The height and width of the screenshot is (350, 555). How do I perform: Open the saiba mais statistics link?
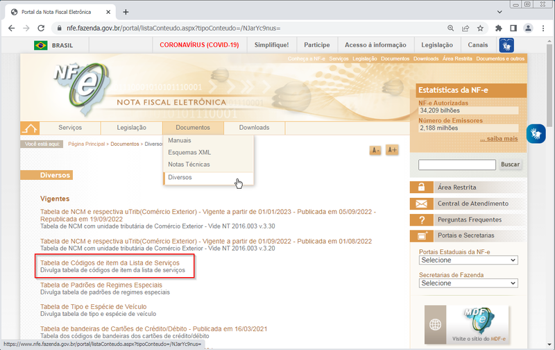coord(499,139)
